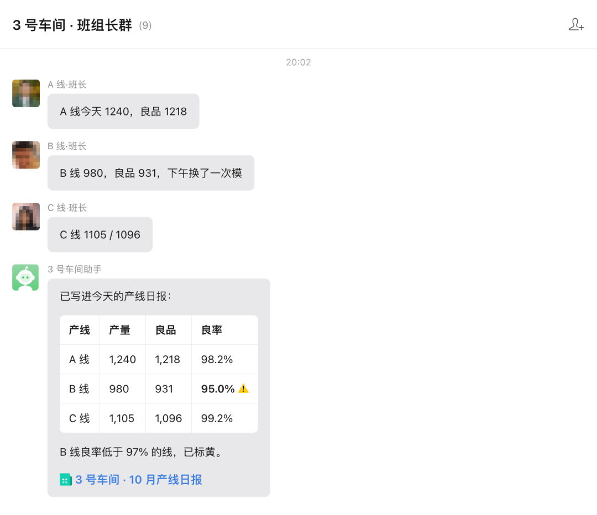The height and width of the screenshot is (515, 597).
Task: Open the 3 号车间助手 robot avatar
Action: (x=25, y=277)
